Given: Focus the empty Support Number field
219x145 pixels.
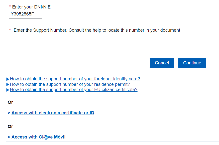Looking at the screenshot, I should (x=26, y=42).
